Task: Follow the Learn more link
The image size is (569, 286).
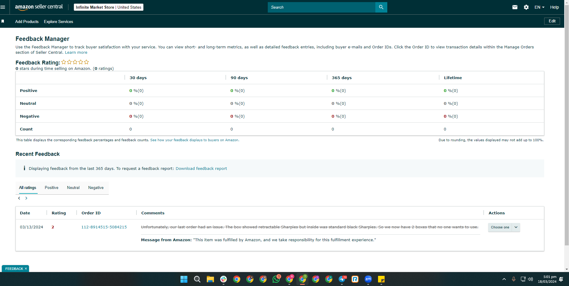Action: coord(76,52)
